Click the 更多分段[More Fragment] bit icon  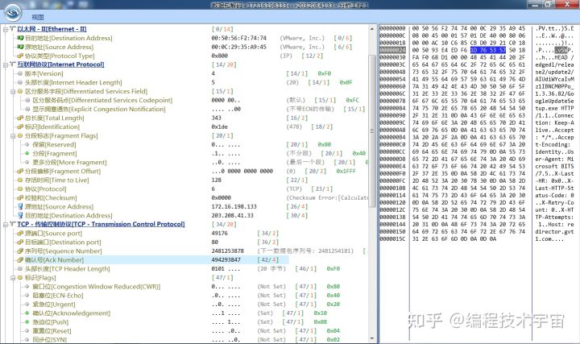(x=27, y=163)
